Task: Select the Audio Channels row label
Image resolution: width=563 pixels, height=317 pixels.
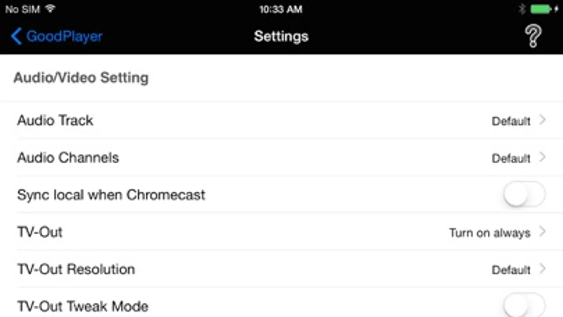Action: coord(68,157)
